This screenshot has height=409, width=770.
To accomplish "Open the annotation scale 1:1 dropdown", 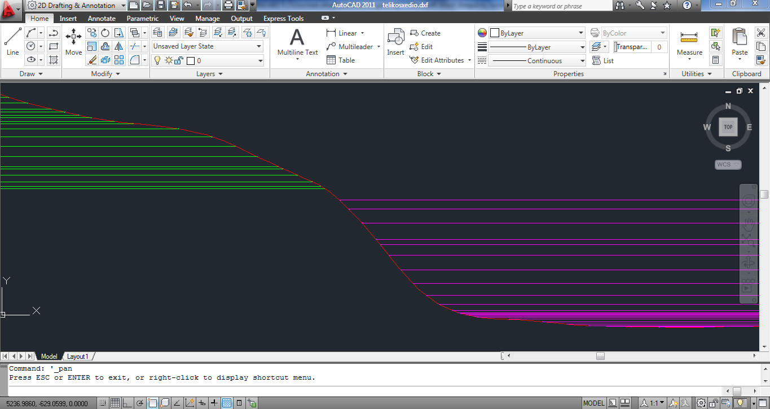I will pyautogui.click(x=652, y=403).
